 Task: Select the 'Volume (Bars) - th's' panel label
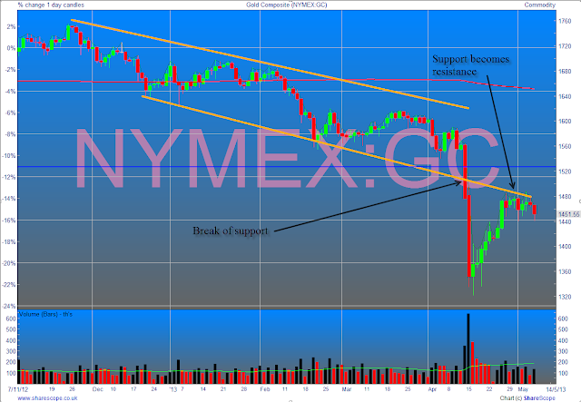(x=45, y=314)
